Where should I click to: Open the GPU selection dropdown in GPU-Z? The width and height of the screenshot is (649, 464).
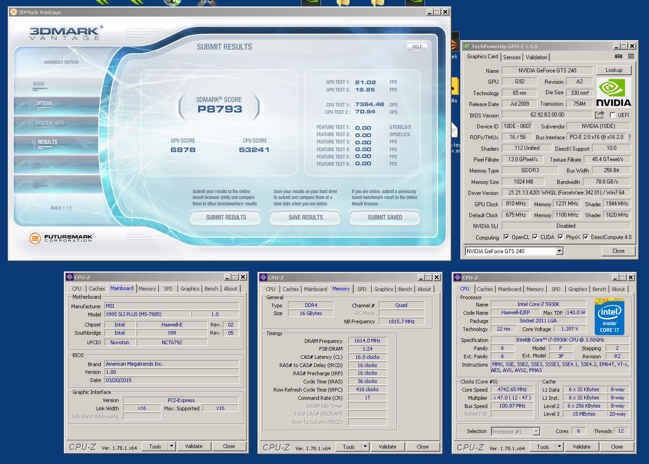(x=559, y=251)
